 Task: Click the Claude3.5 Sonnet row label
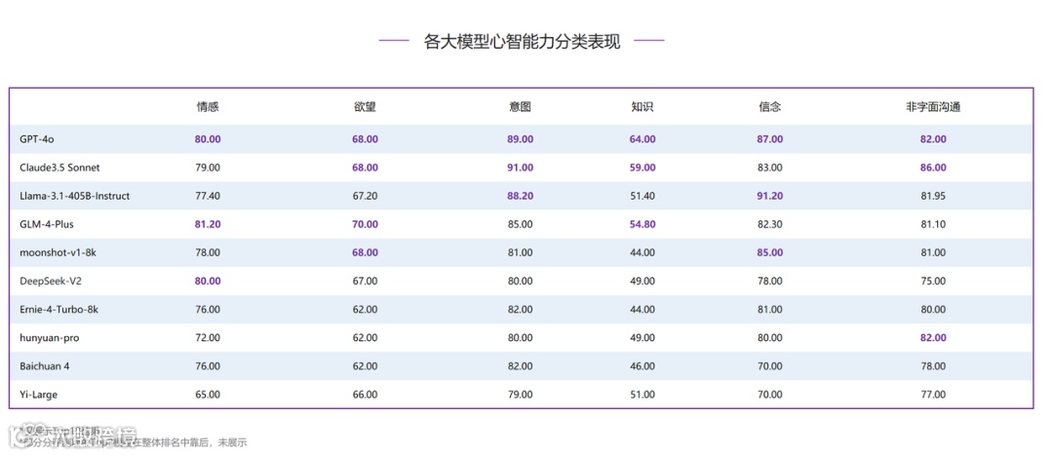59,168
